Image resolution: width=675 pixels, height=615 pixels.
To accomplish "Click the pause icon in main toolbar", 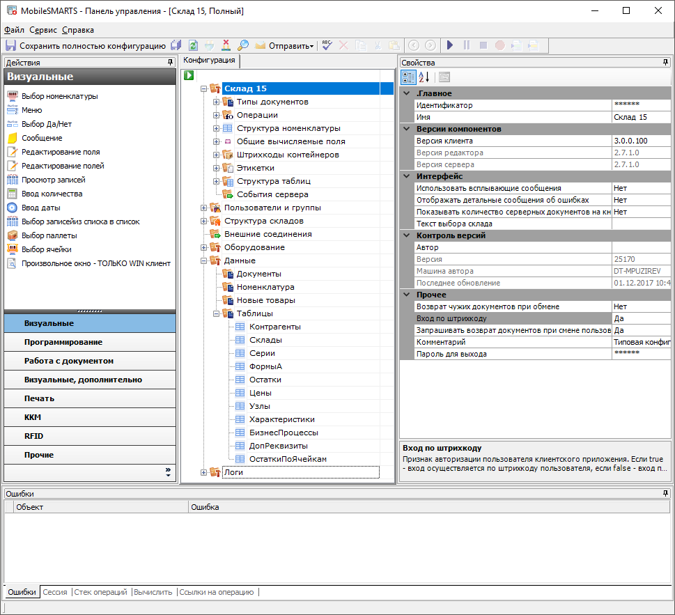I will (467, 45).
